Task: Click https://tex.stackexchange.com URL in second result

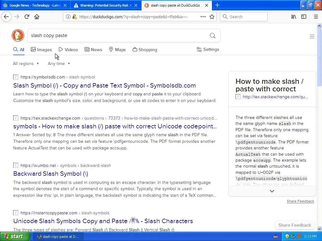Action: [50, 118]
